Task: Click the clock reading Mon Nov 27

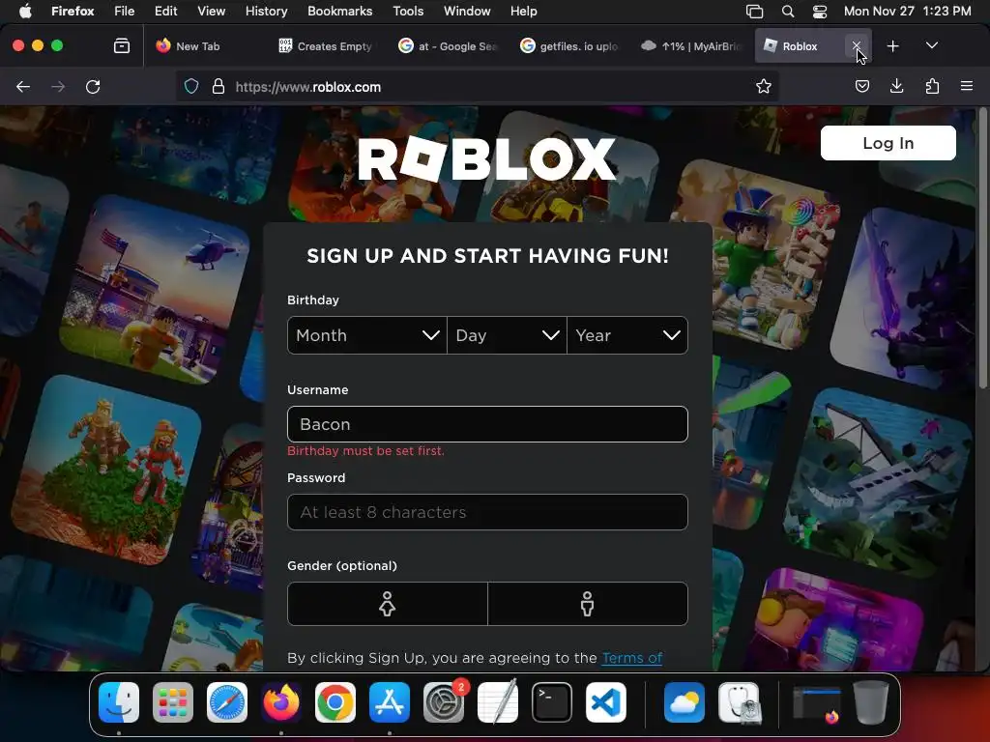Action: click(907, 11)
